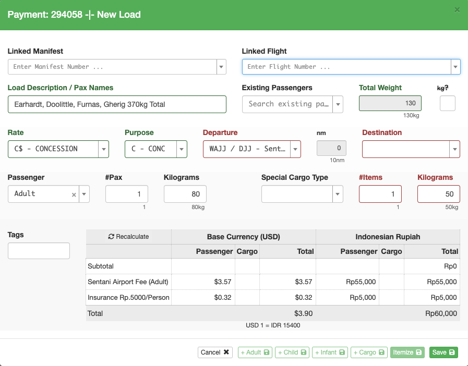Image resolution: width=468 pixels, height=366 pixels.
Task: Cancel the new load payment
Action: [215, 352]
